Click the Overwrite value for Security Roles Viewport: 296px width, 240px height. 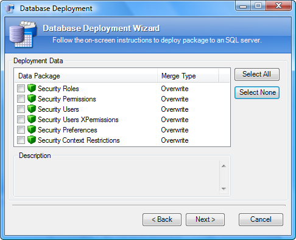[175, 89]
